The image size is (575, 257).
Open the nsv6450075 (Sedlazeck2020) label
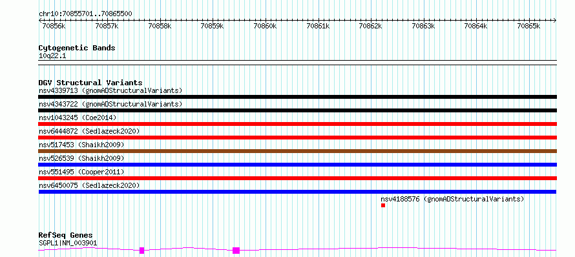click(x=89, y=185)
